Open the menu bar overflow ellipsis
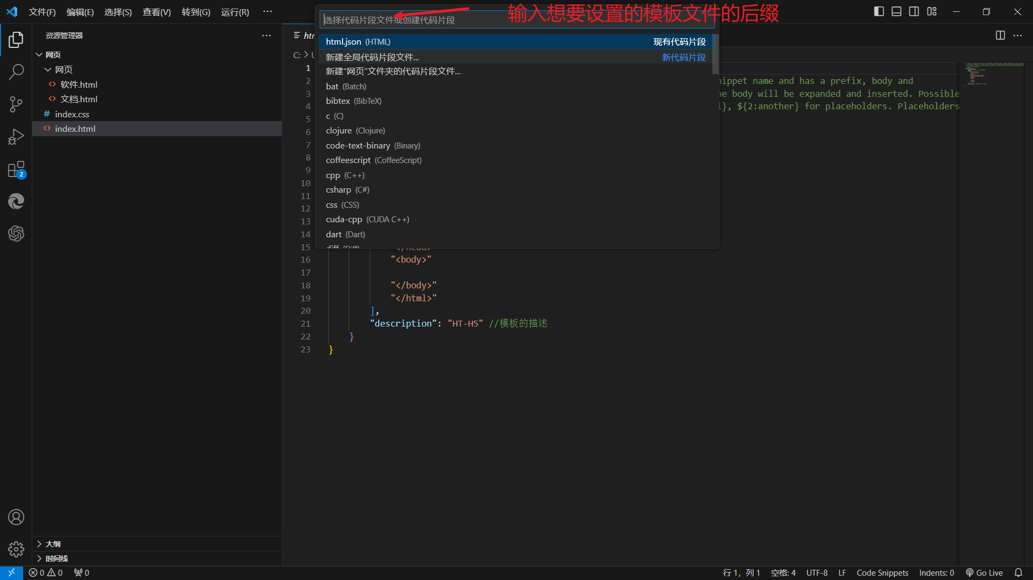The width and height of the screenshot is (1033, 580). [267, 11]
